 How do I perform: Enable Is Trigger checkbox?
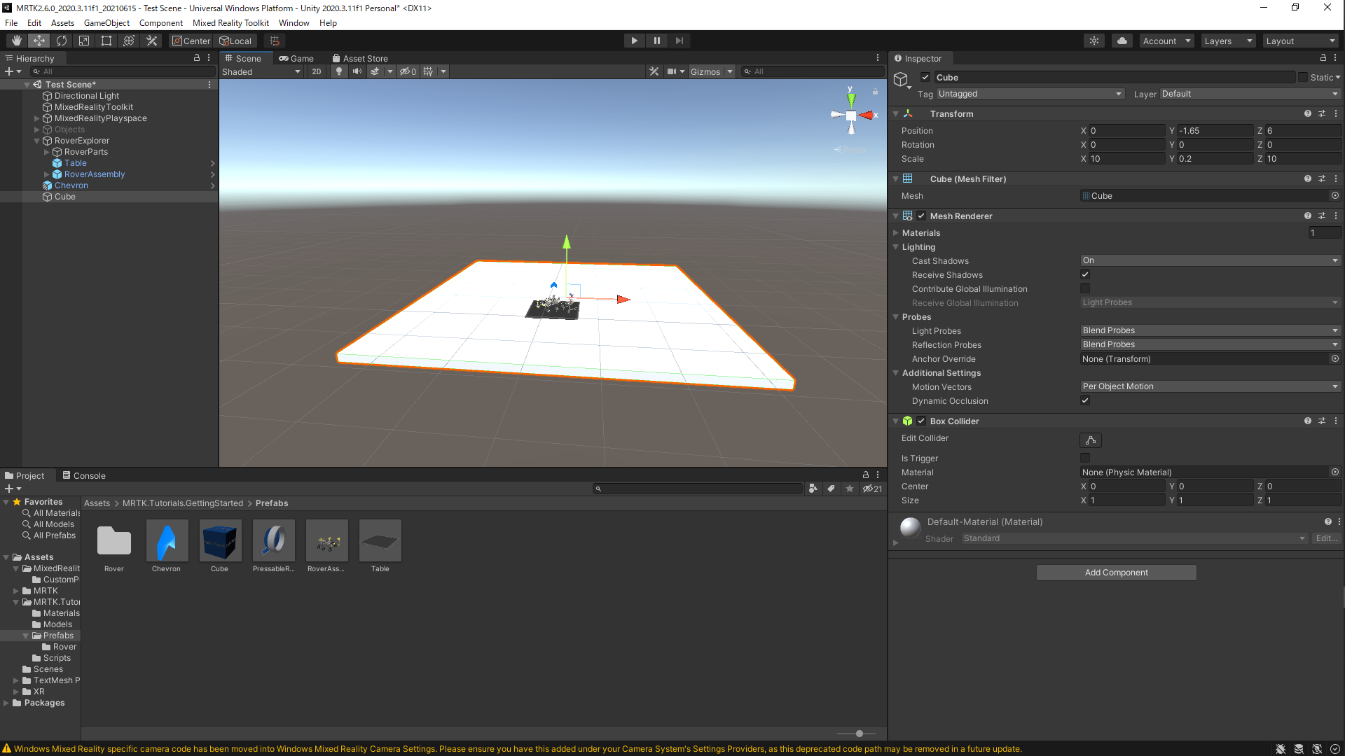1085,458
